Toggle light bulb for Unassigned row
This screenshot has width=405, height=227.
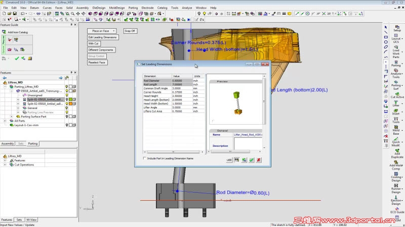67,95
